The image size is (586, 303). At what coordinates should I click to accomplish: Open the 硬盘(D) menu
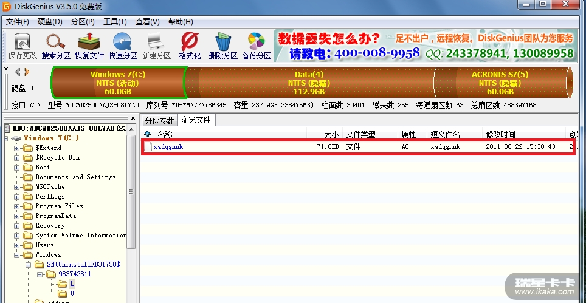tap(50, 22)
